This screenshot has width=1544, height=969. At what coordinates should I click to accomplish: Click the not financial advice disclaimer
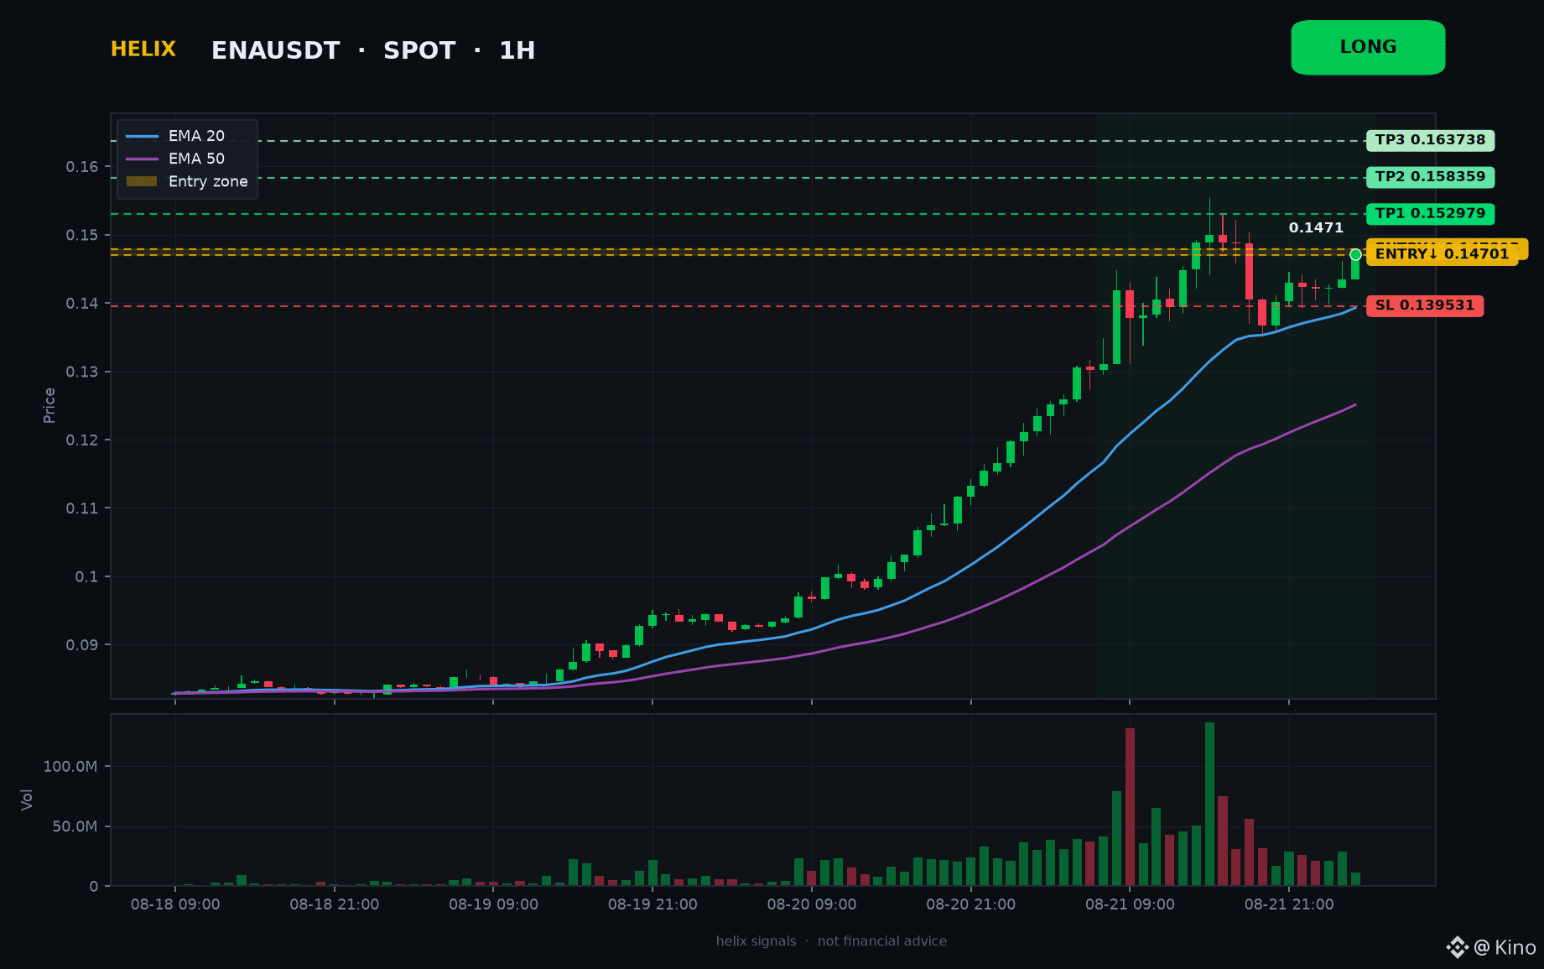(x=882, y=941)
